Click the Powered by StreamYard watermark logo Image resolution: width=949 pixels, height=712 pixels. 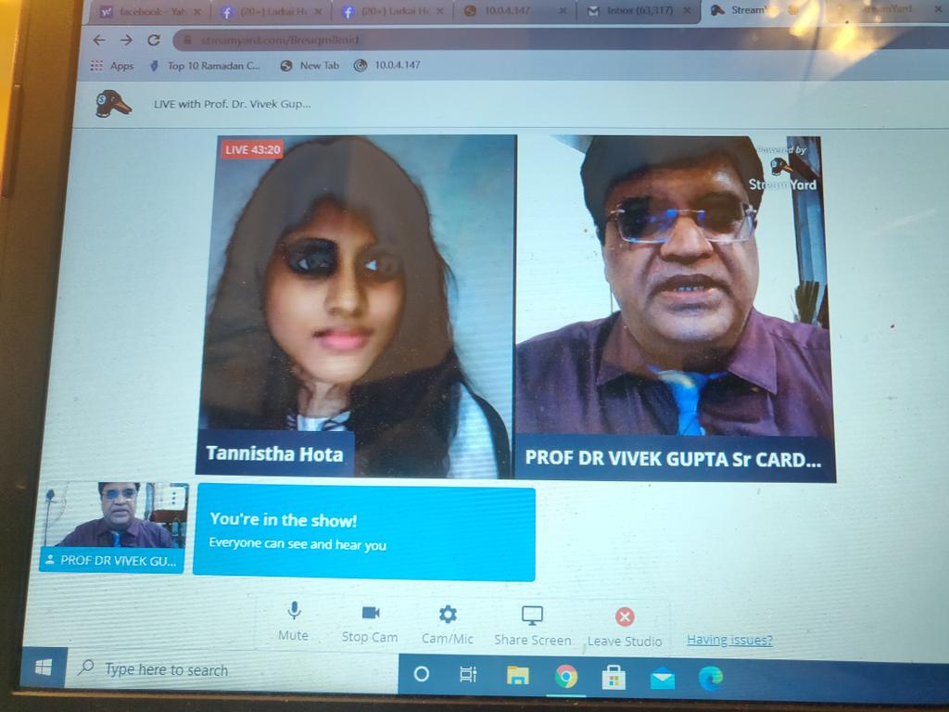pos(782,167)
